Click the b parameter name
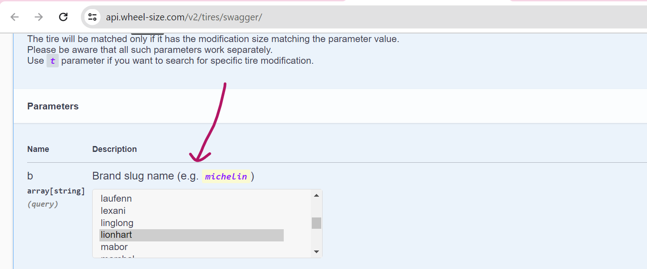647x269 pixels. click(30, 176)
